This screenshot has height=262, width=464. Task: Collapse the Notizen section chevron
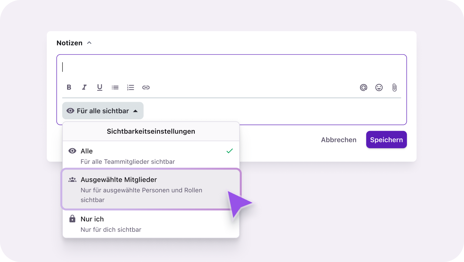tap(89, 43)
